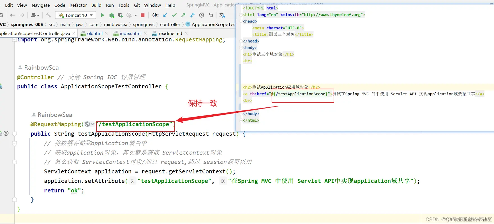Click the user/code-with-me icon dropdown
This screenshot has width=494, height=224.
(35, 15)
